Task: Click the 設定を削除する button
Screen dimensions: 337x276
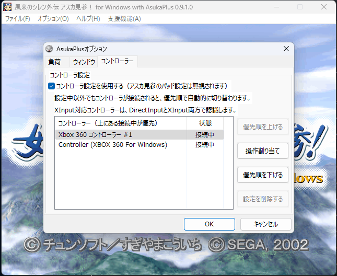Action: 263,199
